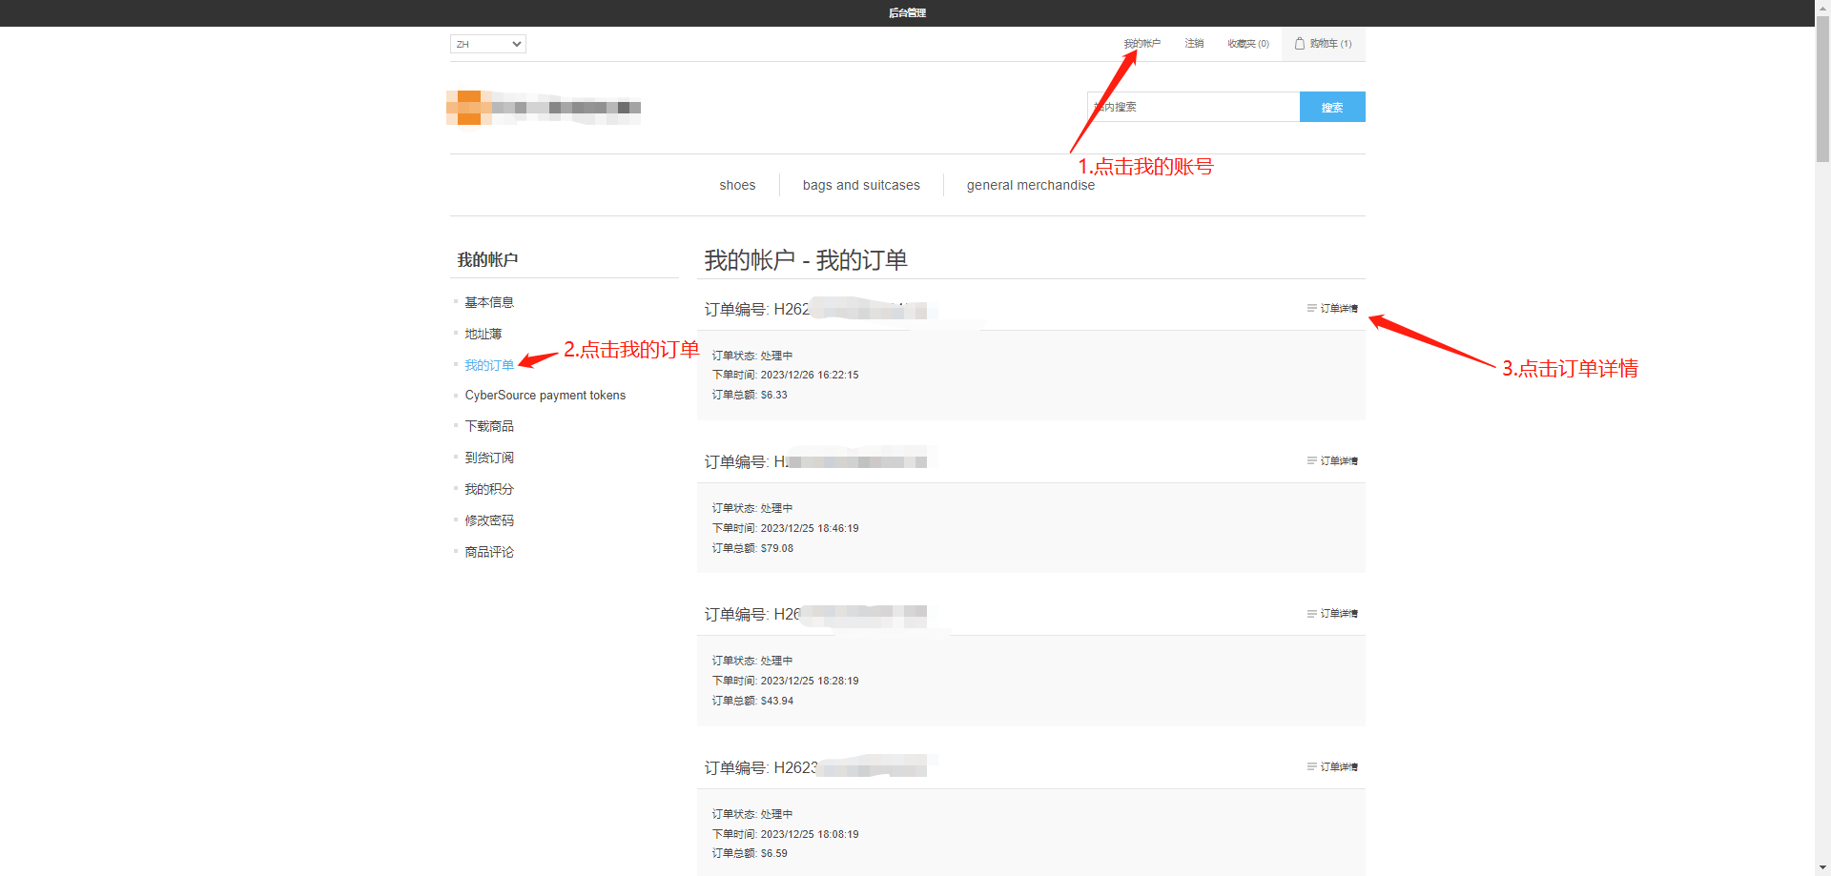The height and width of the screenshot is (876, 1831).
Task: Select the general merchandise category
Action: point(1030,185)
